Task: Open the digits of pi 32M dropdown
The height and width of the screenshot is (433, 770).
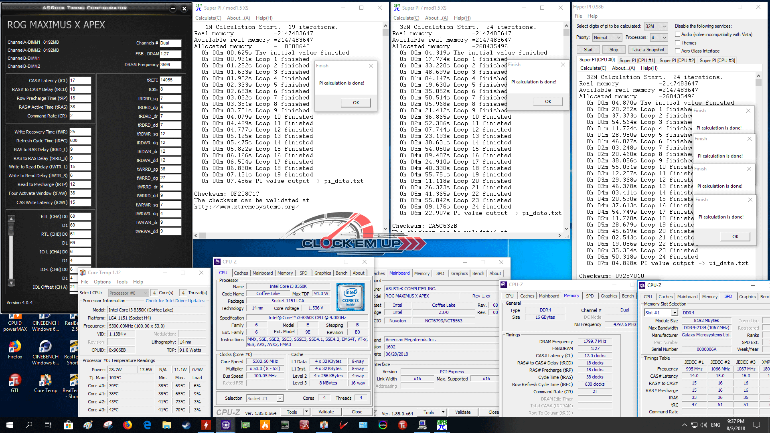Action: (x=656, y=26)
